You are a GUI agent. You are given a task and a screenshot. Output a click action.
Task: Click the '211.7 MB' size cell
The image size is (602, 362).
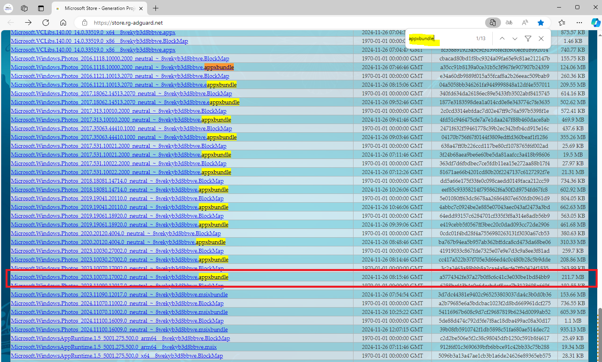click(x=573, y=277)
